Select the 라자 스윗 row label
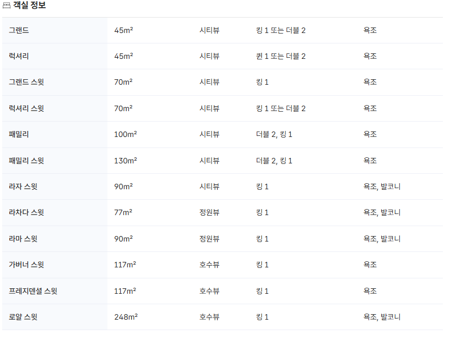The width and height of the screenshot is (455, 340). [x=23, y=187]
